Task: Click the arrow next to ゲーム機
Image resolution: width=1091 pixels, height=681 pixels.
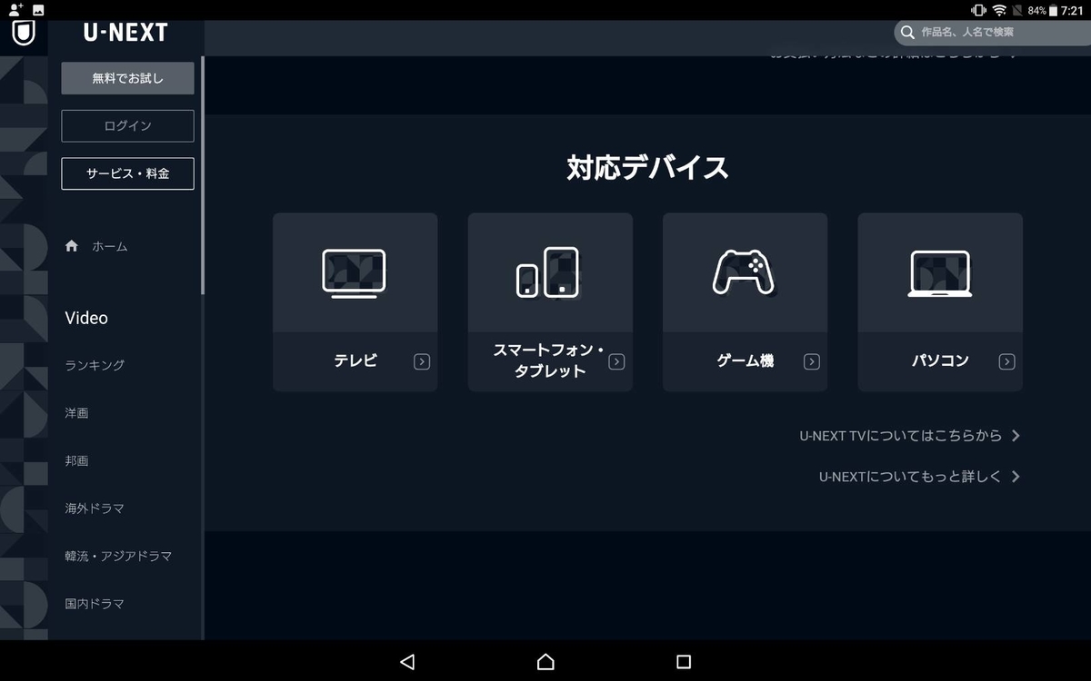Action: [812, 361]
